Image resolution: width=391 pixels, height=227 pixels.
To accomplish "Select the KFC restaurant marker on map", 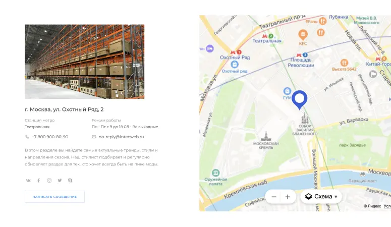I will pos(303,35).
